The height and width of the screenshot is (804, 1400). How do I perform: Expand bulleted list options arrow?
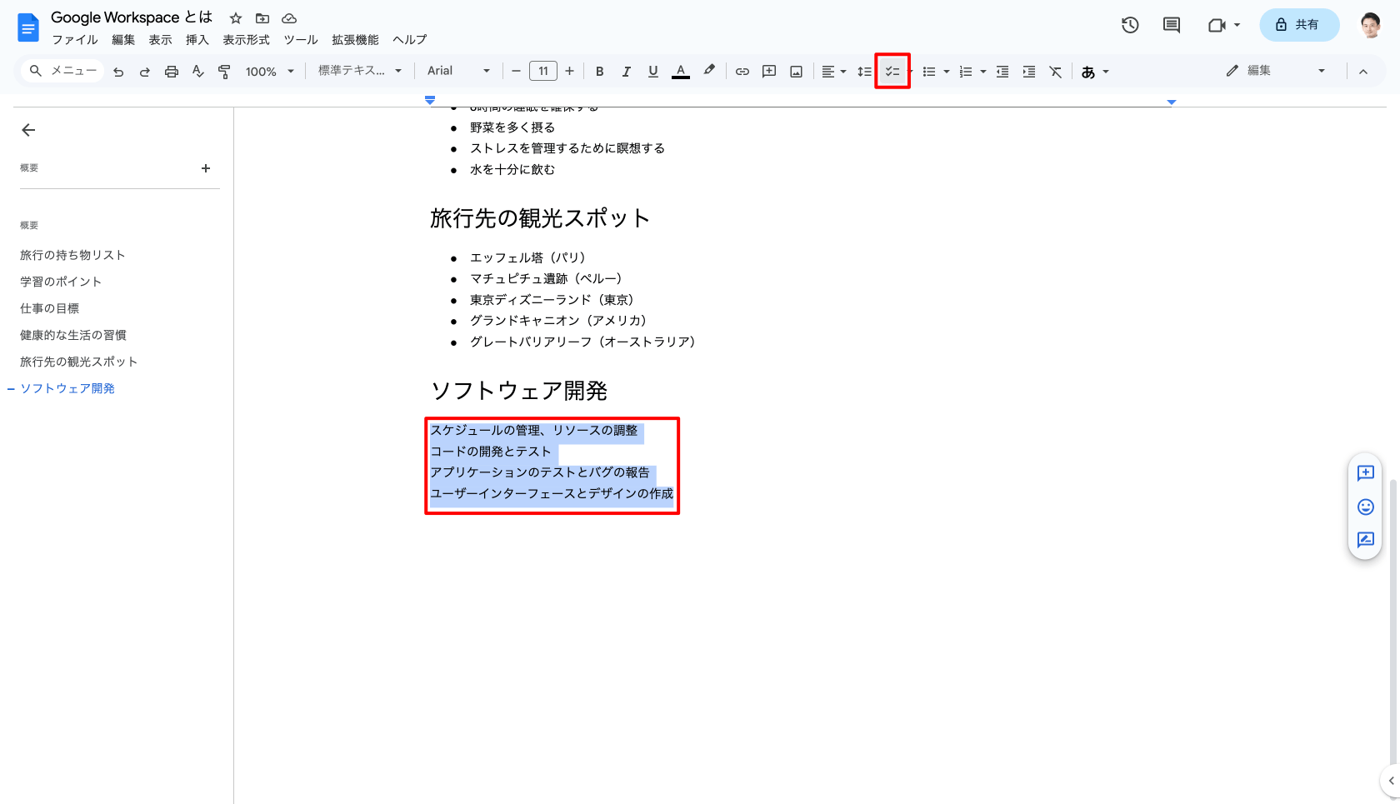[x=947, y=72]
